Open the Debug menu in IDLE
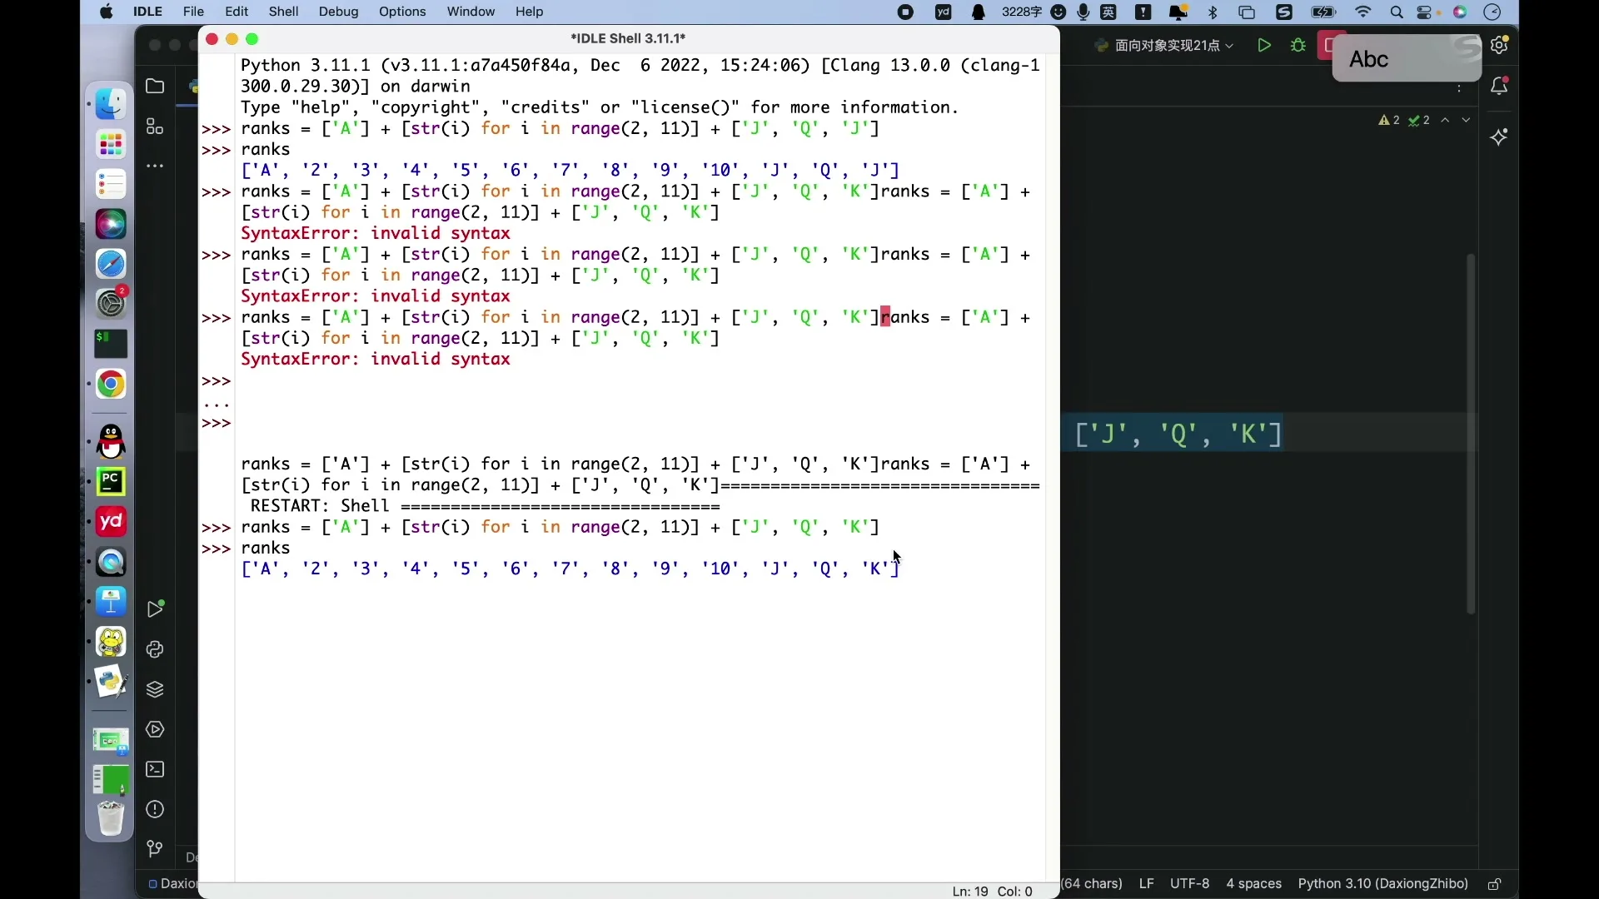The height and width of the screenshot is (899, 1599). [338, 12]
